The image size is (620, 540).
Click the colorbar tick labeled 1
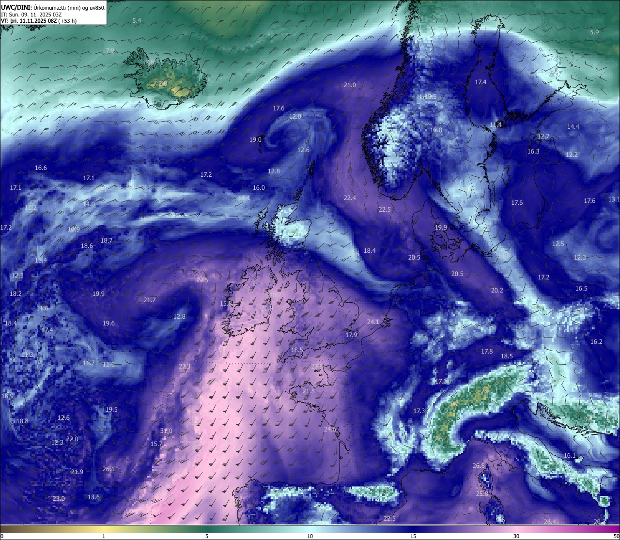click(x=104, y=536)
